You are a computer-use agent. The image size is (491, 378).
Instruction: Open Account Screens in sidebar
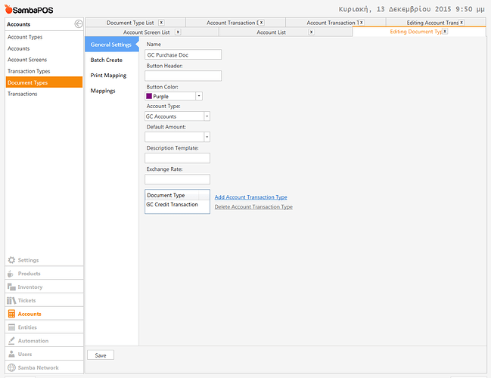coord(27,60)
